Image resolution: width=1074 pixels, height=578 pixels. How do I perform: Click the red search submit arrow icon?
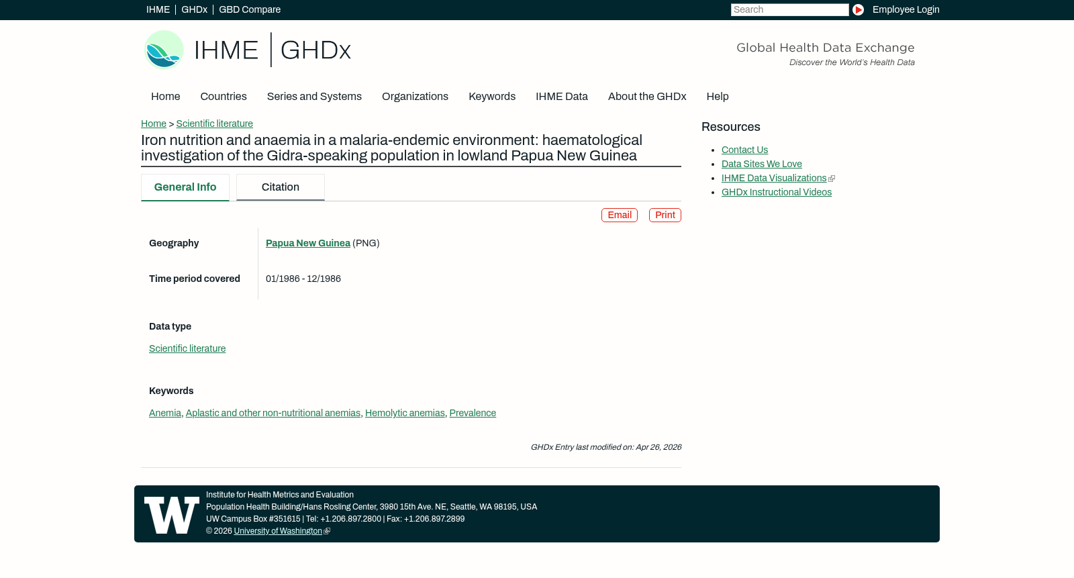[x=858, y=9]
